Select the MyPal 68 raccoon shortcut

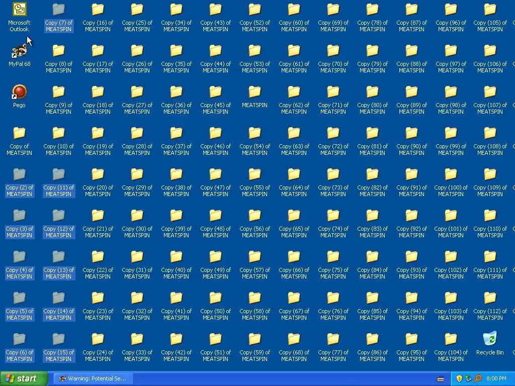click(19, 55)
